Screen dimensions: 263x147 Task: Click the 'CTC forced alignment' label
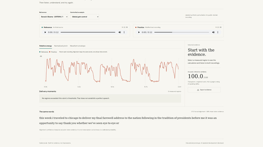(207, 111)
